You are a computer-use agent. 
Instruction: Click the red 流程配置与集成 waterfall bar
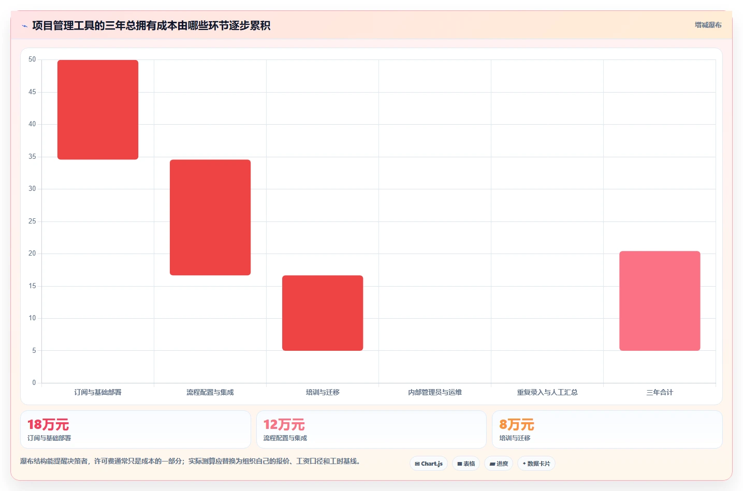tap(210, 217)
